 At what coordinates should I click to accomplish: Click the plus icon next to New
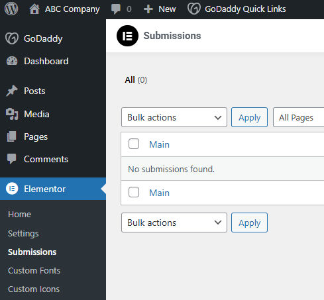[148, 9]
